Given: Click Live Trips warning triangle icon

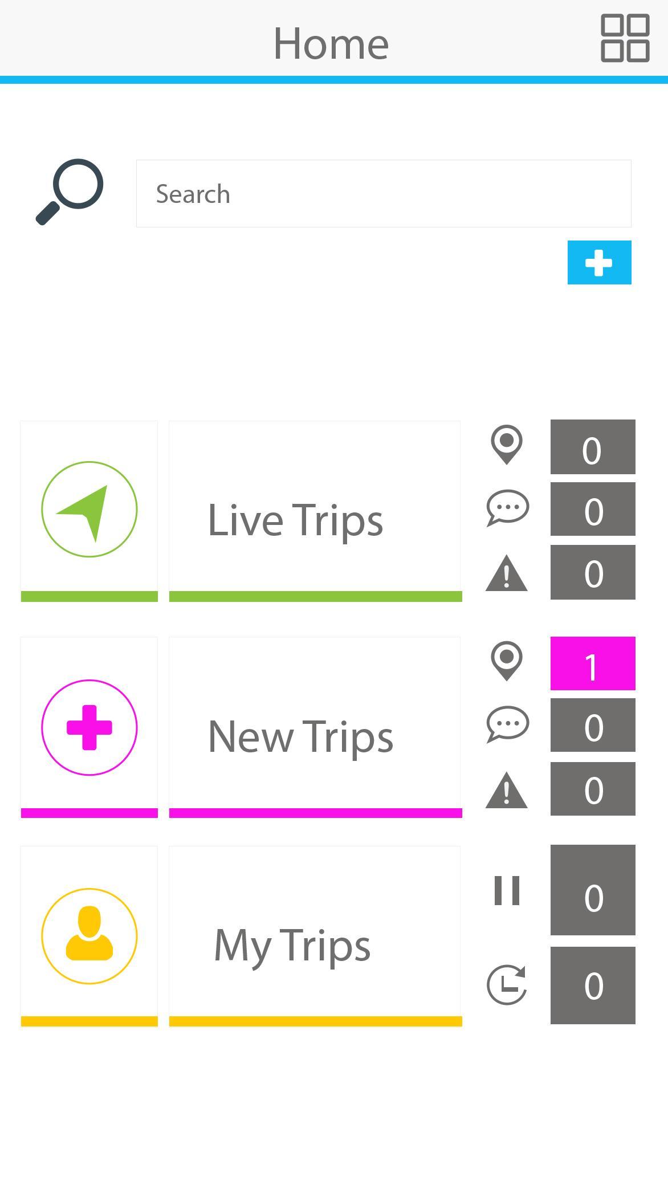Looking at the screenshot, I should tap(506, 573).
